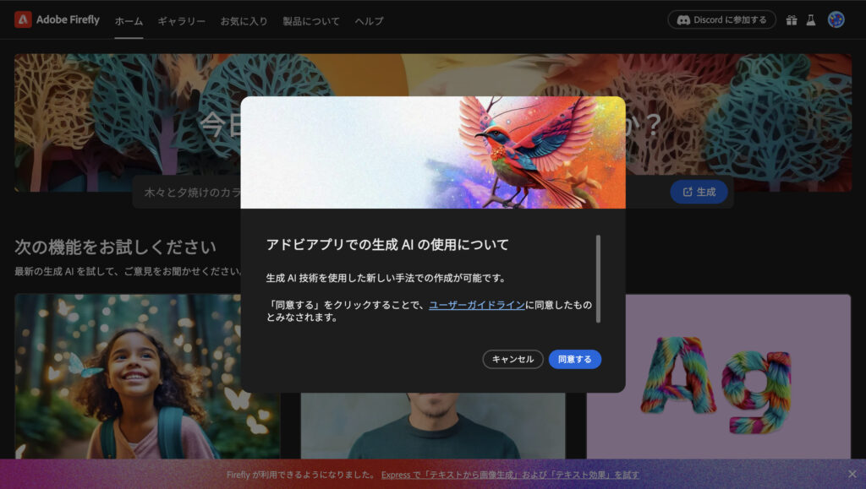Click the Adobe Firefly title text
This screenshot has width=866, height=489.
tap(68, 19)
